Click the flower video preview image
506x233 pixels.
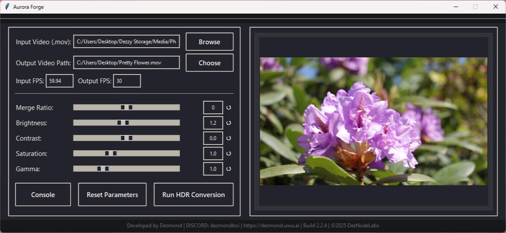[373, 121]
